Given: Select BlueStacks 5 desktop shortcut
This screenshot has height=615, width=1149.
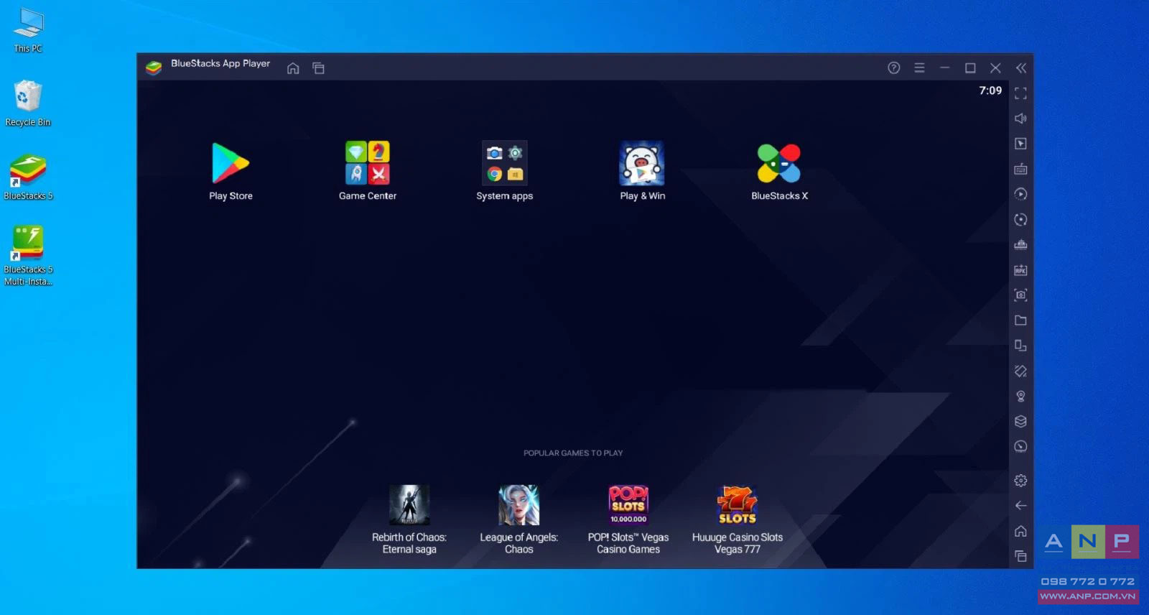Looking at the screenshot, I should tap(28, 177).
